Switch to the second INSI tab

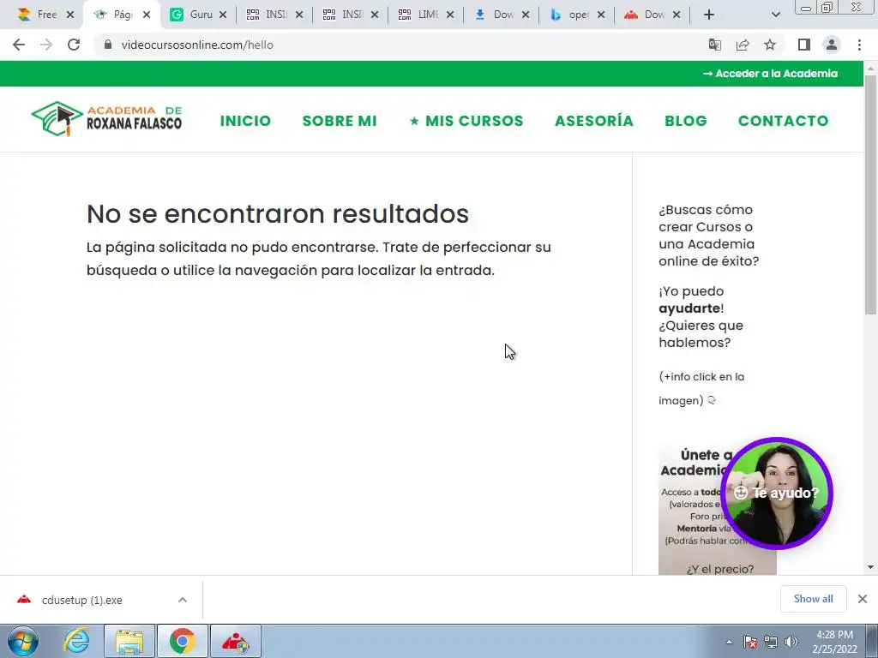(x=351, y=15)
